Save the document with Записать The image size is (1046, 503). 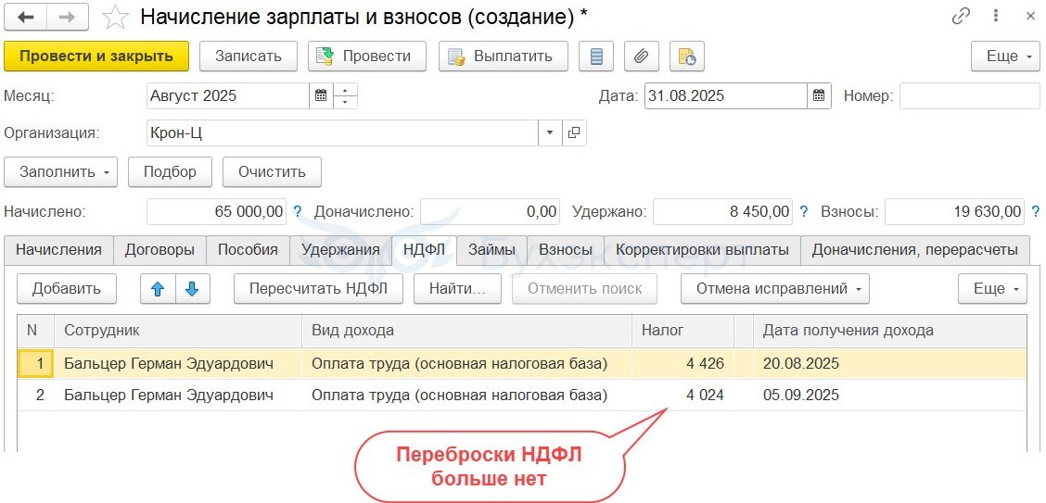(249, 57)
